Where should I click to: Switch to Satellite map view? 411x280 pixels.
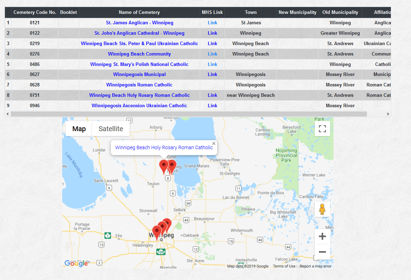(111, 129)
